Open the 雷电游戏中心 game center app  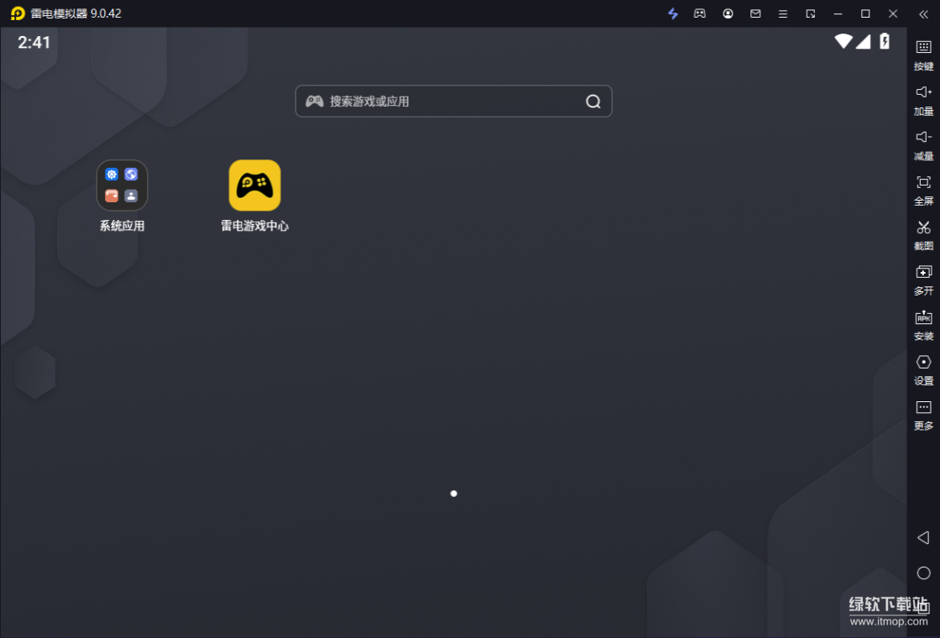[x=254, y=186]
